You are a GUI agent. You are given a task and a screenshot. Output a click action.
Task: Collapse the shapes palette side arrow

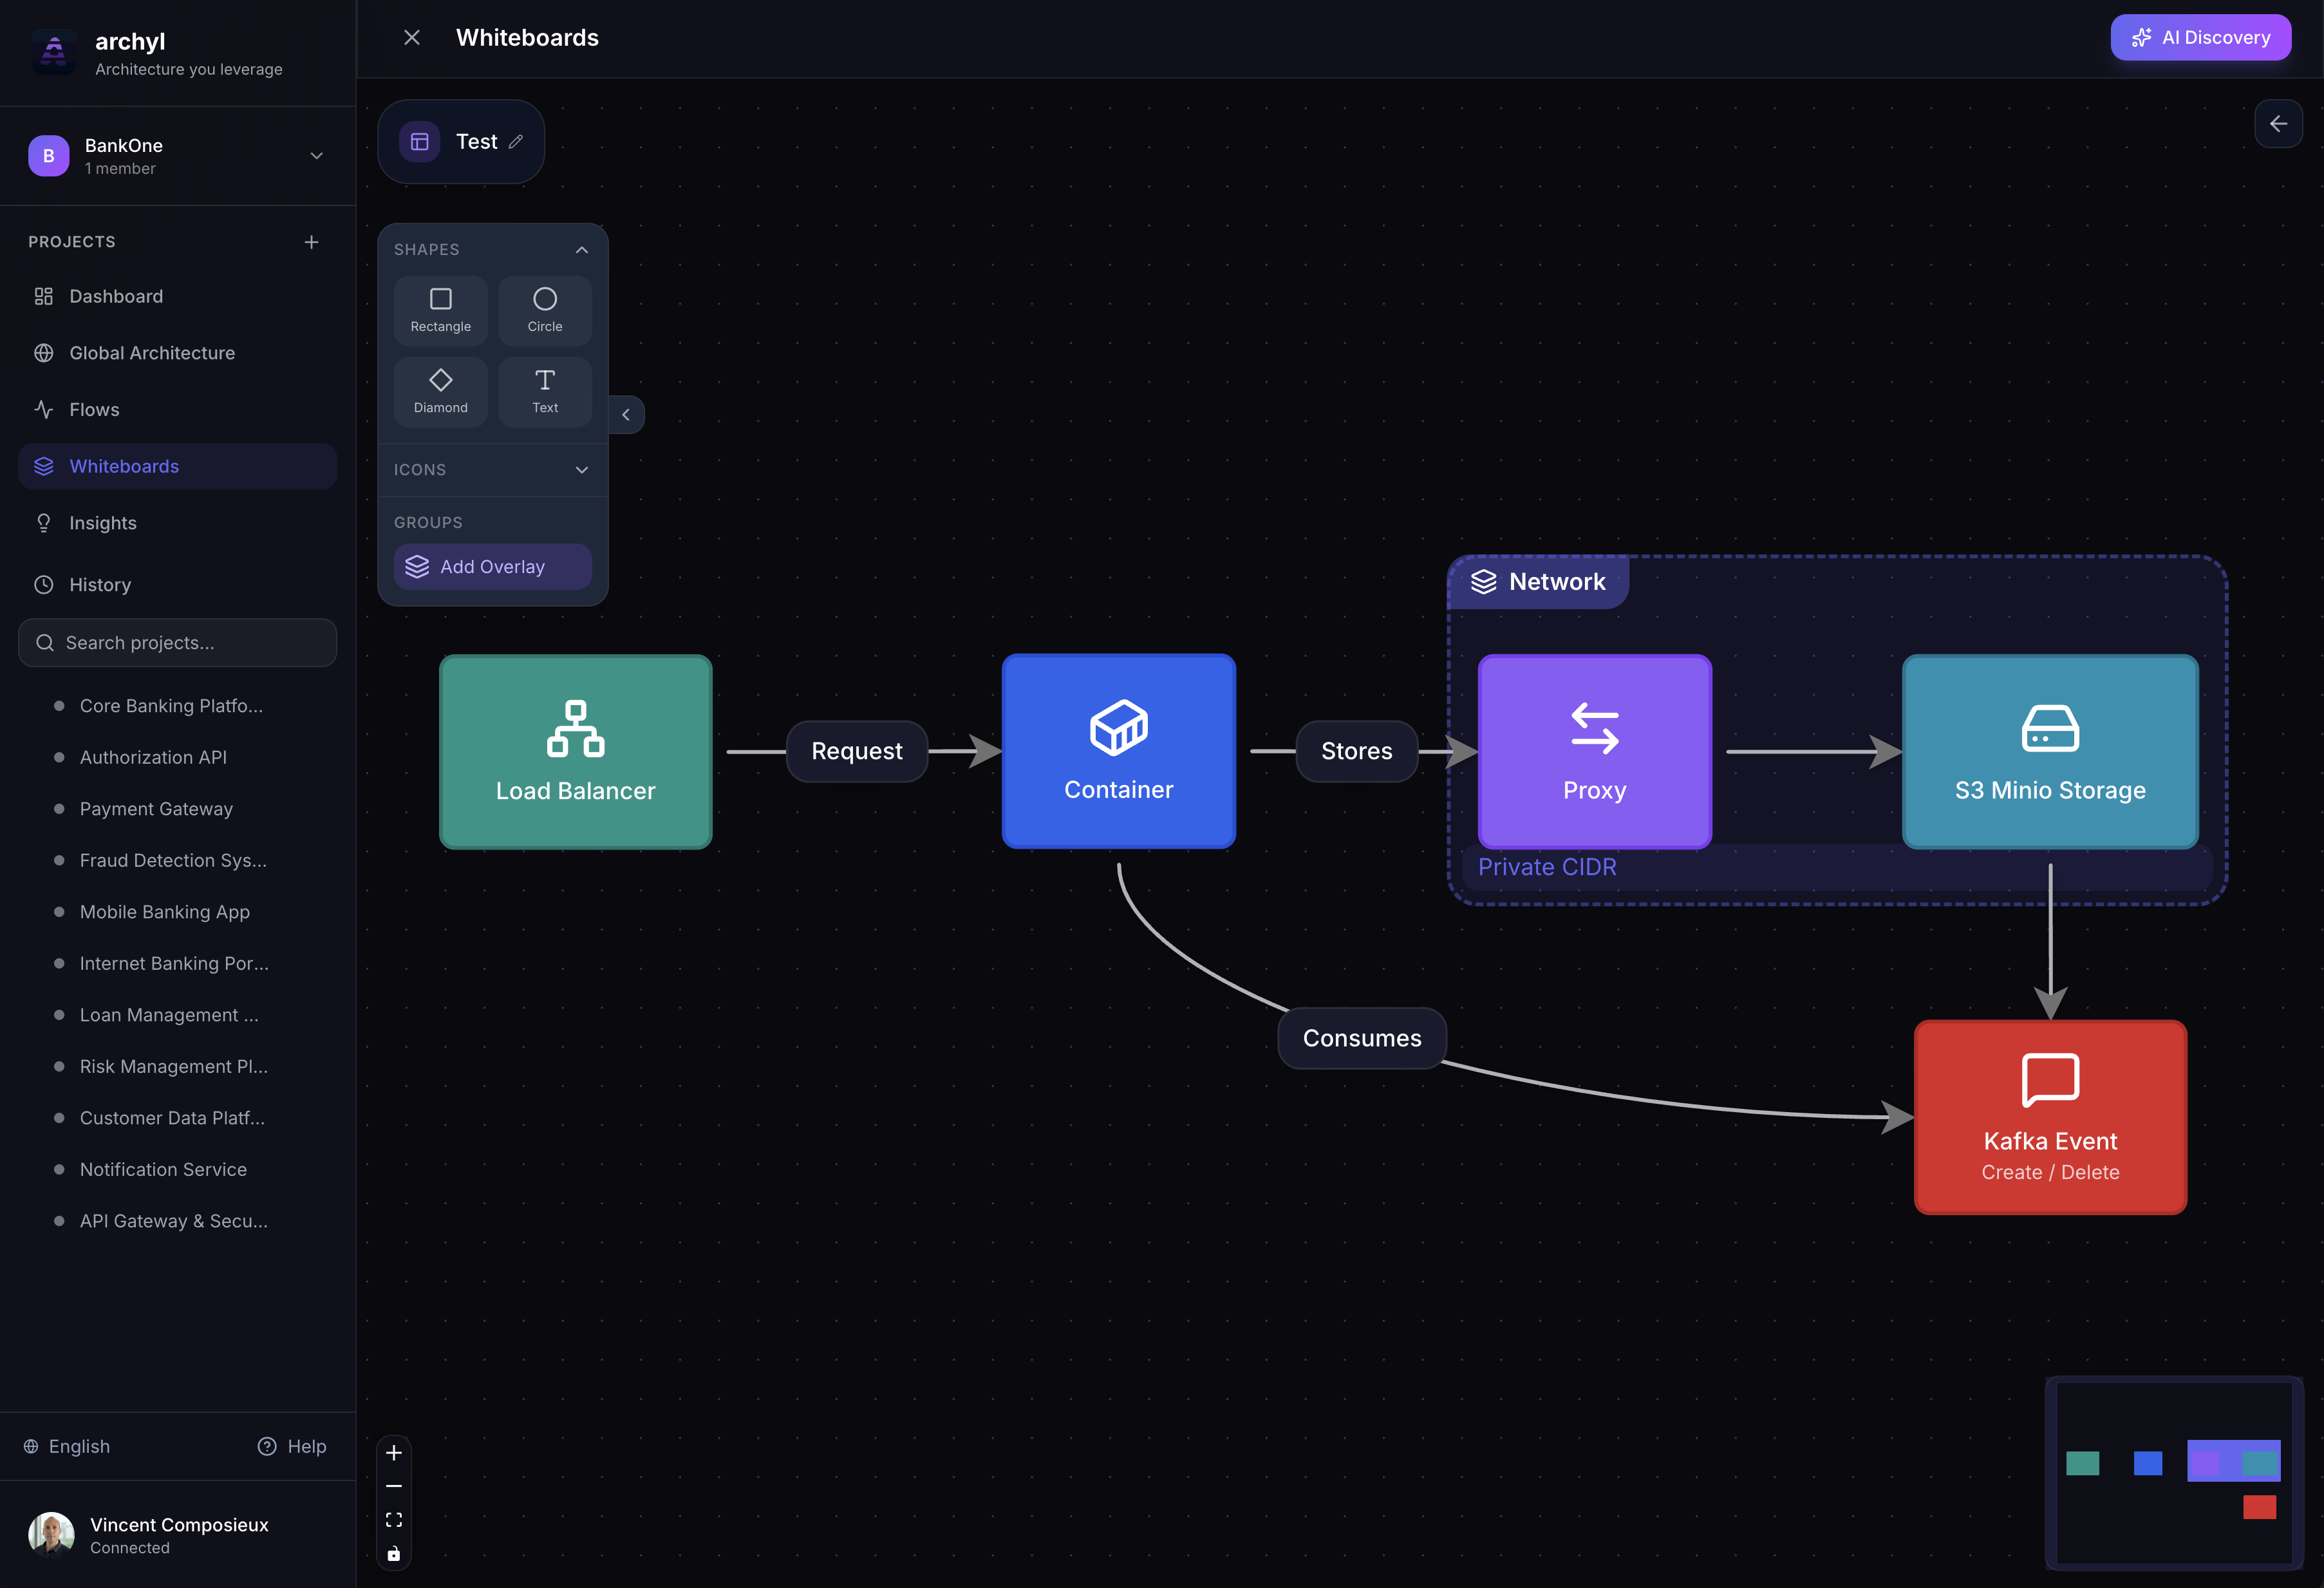click(x=626, y=414)
